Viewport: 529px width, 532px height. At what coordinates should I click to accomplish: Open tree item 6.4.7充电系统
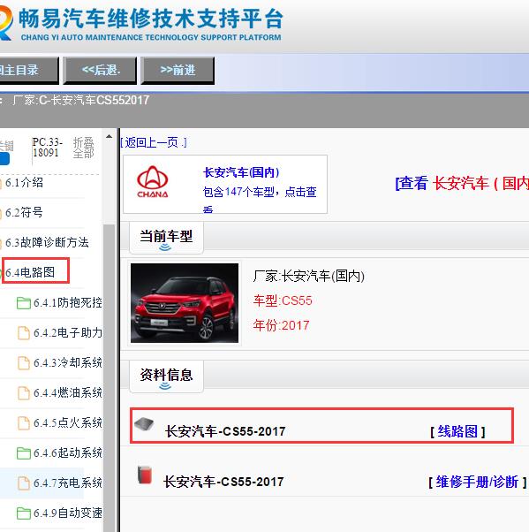click(x=68, y=483)
